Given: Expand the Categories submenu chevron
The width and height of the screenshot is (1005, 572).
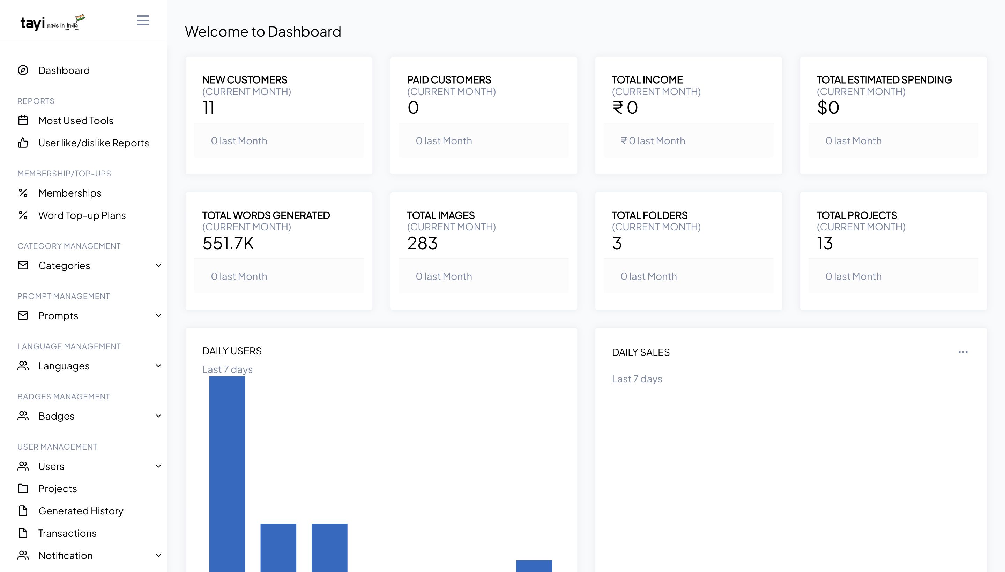Looking at the screenshot, I should [158, 265].
